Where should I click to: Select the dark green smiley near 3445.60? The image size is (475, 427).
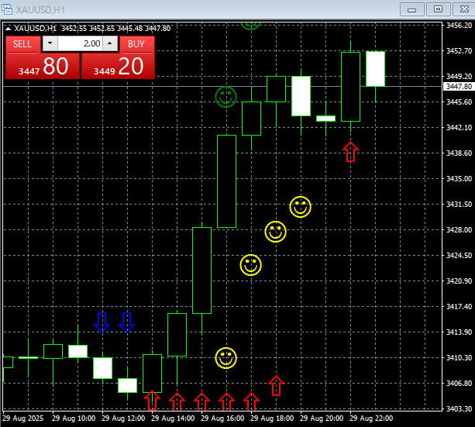point(225,97)
